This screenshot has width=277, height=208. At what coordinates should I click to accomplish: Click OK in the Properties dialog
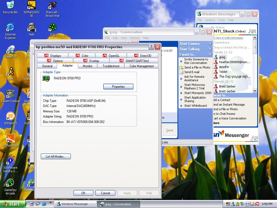pos(83,193)
